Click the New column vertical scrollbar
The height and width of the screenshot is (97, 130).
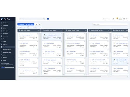tap(40, 45)
